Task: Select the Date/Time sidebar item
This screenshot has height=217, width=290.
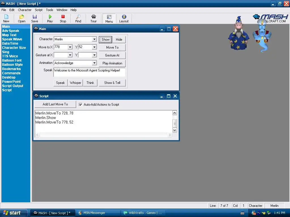Action: click(10, 44)
